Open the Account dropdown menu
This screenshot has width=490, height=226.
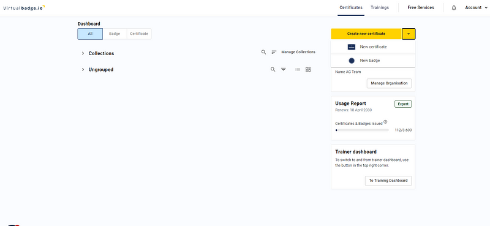[476, 7]
